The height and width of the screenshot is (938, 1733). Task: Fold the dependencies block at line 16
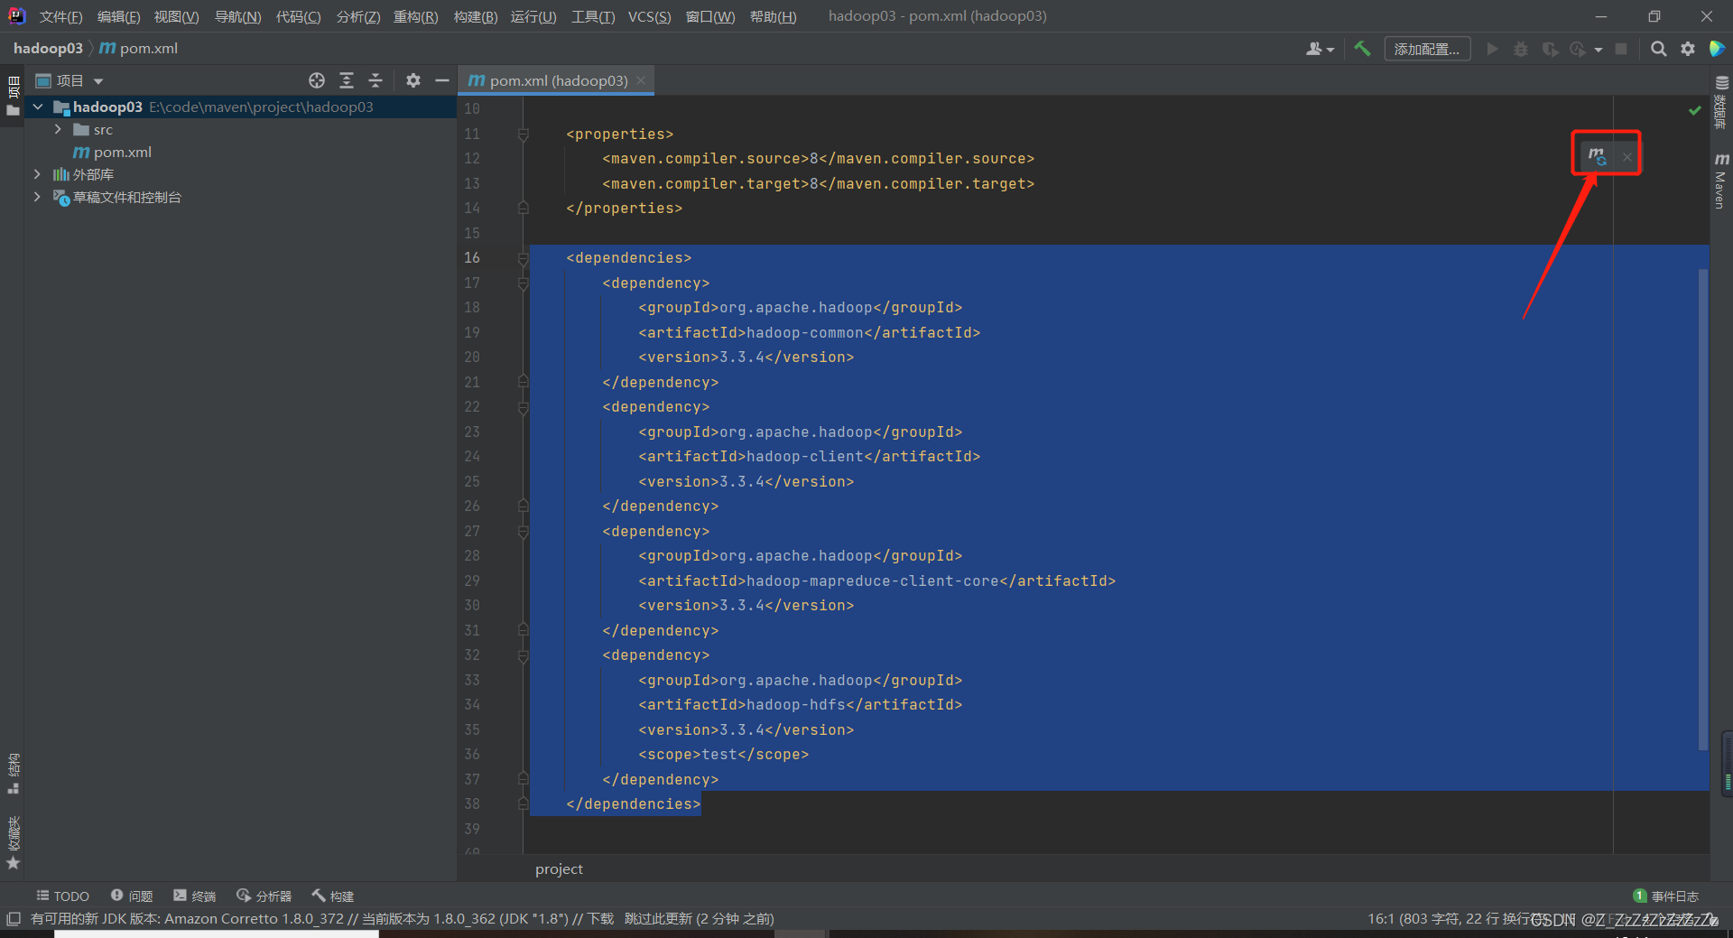(523, 258)
